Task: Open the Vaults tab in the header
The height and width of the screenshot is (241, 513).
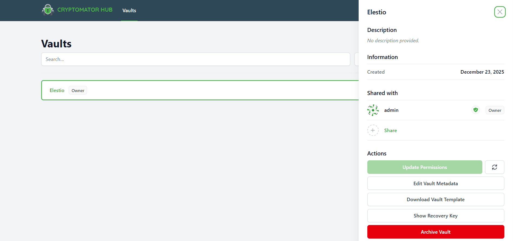Action: coord(129,11)
